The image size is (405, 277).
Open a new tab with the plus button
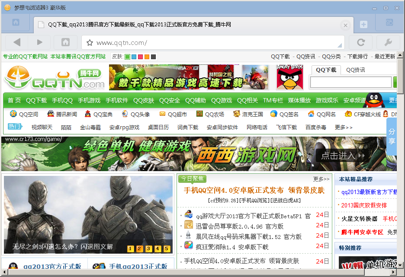click(363, 25)
